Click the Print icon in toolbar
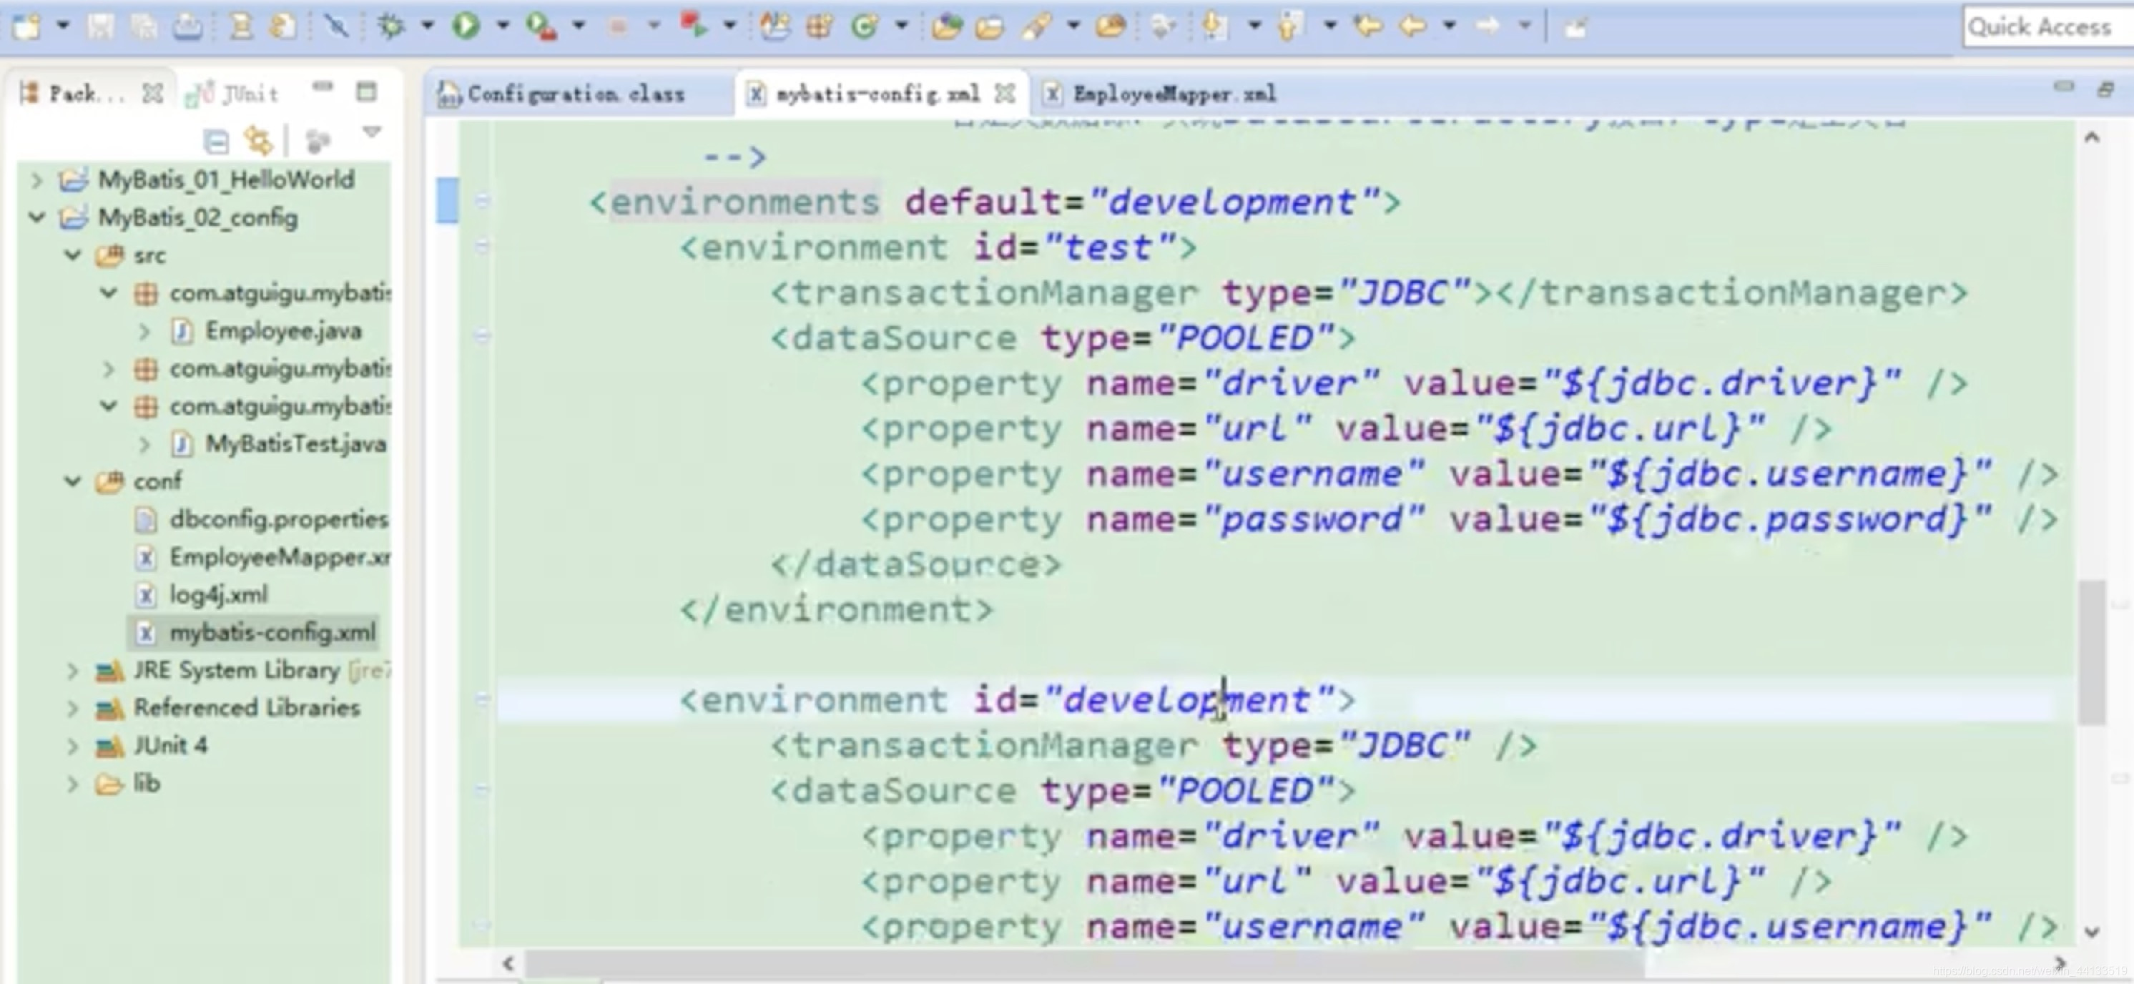Screen dimensions: 2134x984 (188, 26)
